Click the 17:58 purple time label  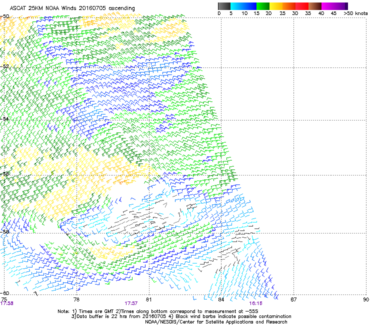click(x=7, y=303)
